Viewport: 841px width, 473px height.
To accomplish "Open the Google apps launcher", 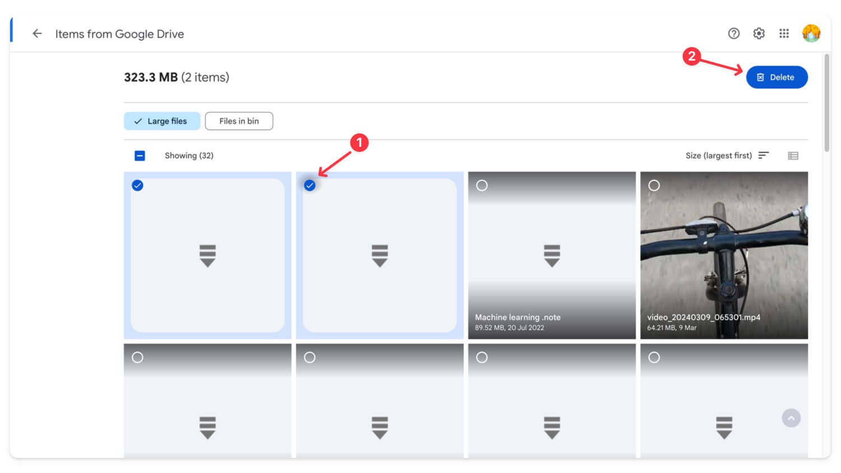I will (x=784, y=33).
